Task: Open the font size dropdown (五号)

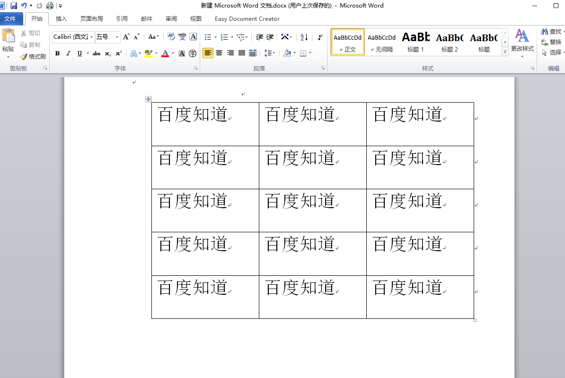Action: [117, 37]
